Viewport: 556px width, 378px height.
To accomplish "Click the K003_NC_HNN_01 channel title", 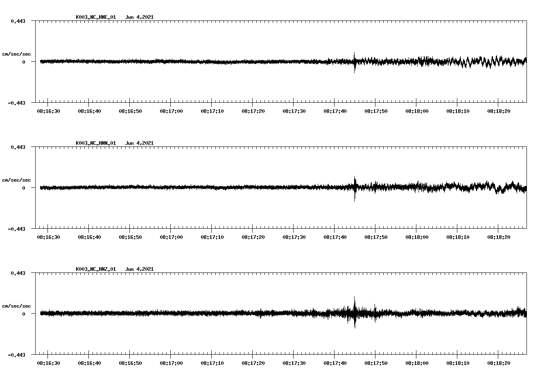I will click(96, 143).
